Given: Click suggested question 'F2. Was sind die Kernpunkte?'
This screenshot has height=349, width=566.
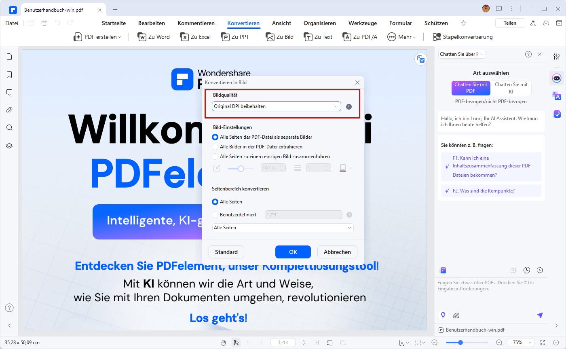Looking at the screenshot, I should pyautogui.click(x=491, y=191).
